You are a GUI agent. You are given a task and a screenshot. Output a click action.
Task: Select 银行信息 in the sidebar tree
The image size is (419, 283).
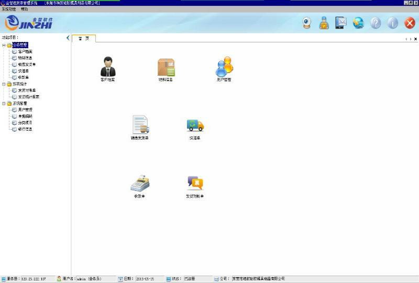click(x=25, y=129)
